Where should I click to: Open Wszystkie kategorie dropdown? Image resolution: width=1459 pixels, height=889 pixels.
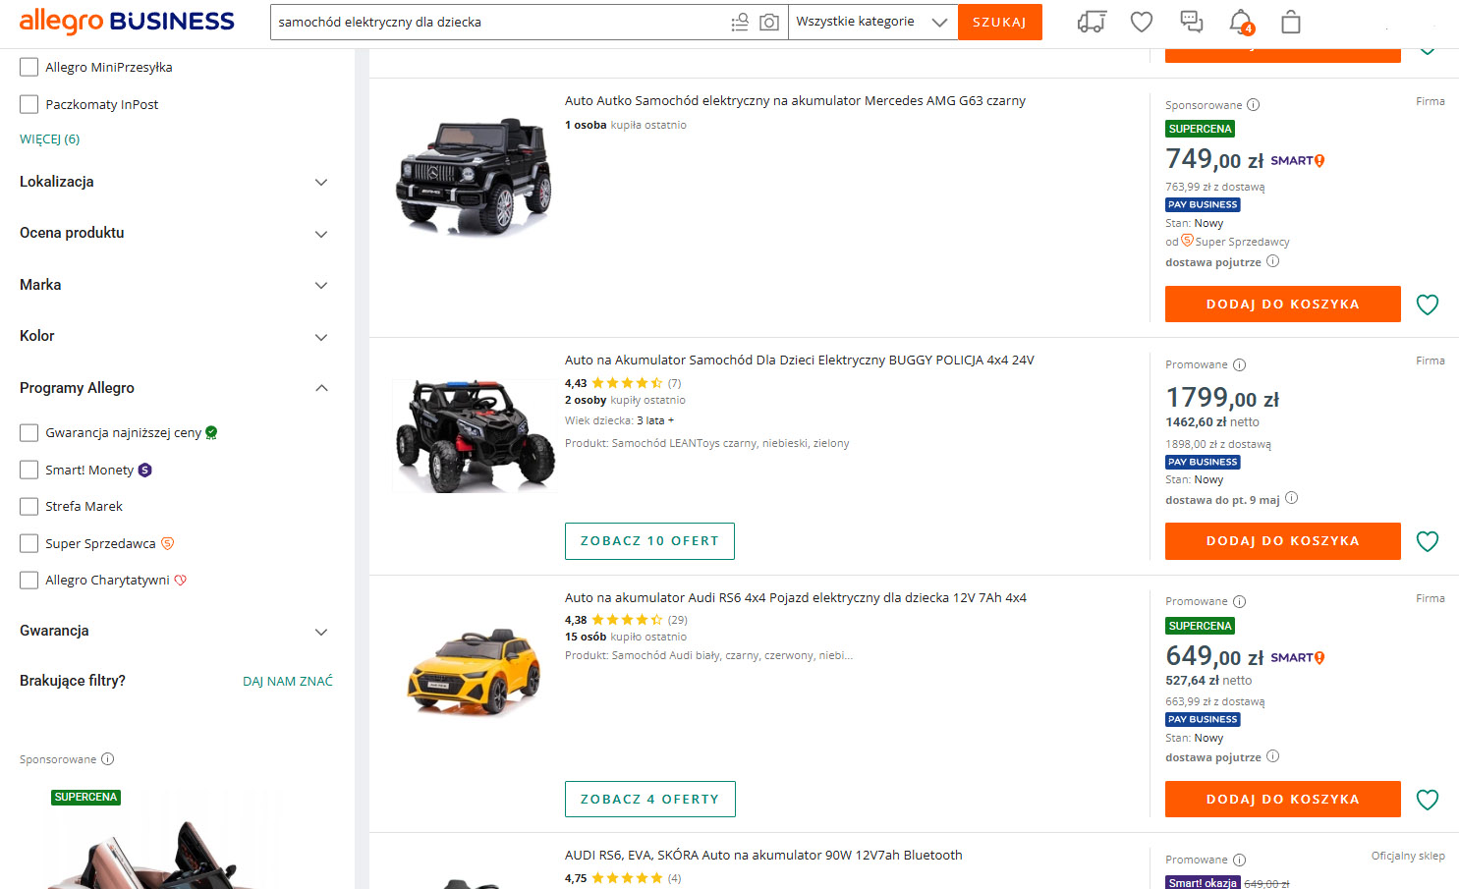pyautogui.click(x=872, y=22)
